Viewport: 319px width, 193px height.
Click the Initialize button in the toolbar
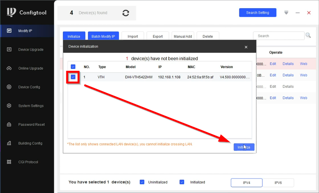coord(74,36)
